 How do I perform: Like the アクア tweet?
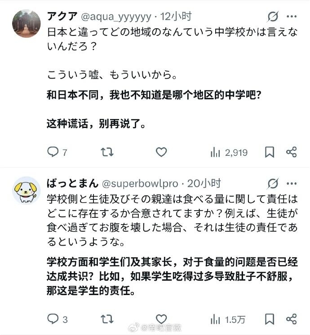point(161,152)
